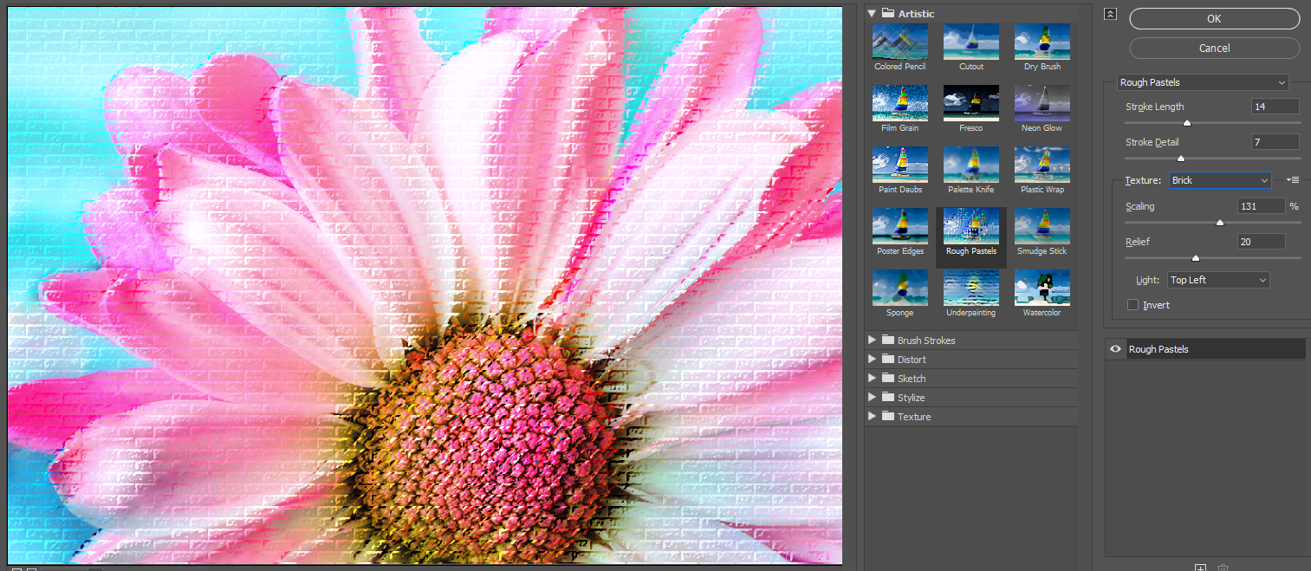Click the Stroke Length value field
The height and width of the screenshot is (571, 1311).
pyautogui.click(x=1275, y=107)
